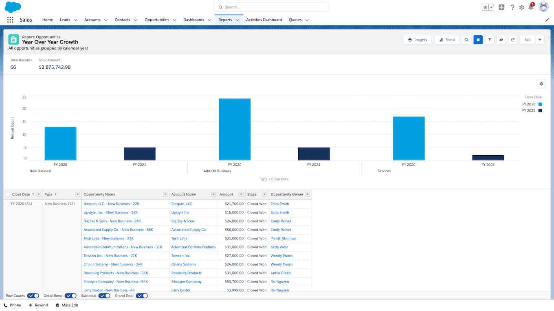Switch to the Activities Dashboard tab
The width and height of the screenshot is (554, 311).
[x=264, y=20]
